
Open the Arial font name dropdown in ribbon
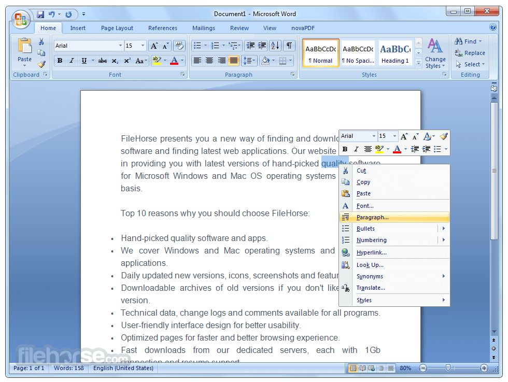[120, 46]
